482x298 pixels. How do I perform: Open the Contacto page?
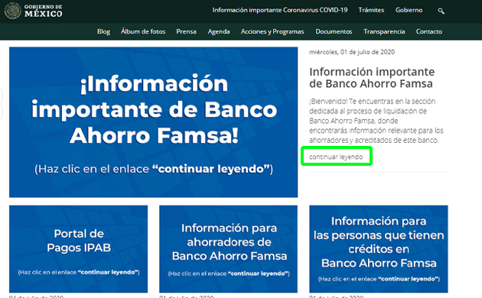[428, 31]
